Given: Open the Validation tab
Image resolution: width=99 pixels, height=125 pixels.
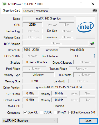Looking at the screenshot, I should point(42,11).
